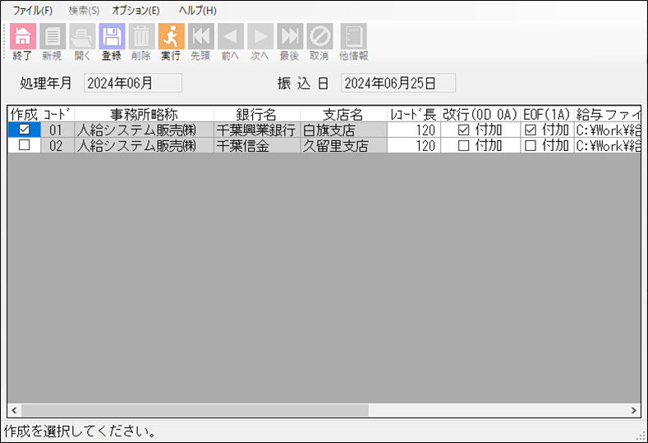Uncheck the 作成 checkbox for row 01

click(x=24, y=130)
